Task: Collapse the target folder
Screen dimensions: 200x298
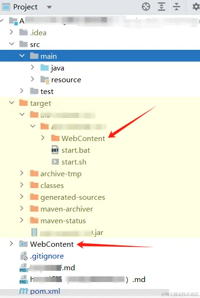Action: (12, 102)
